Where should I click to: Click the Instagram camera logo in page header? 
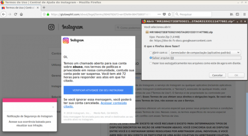(51, 27)
